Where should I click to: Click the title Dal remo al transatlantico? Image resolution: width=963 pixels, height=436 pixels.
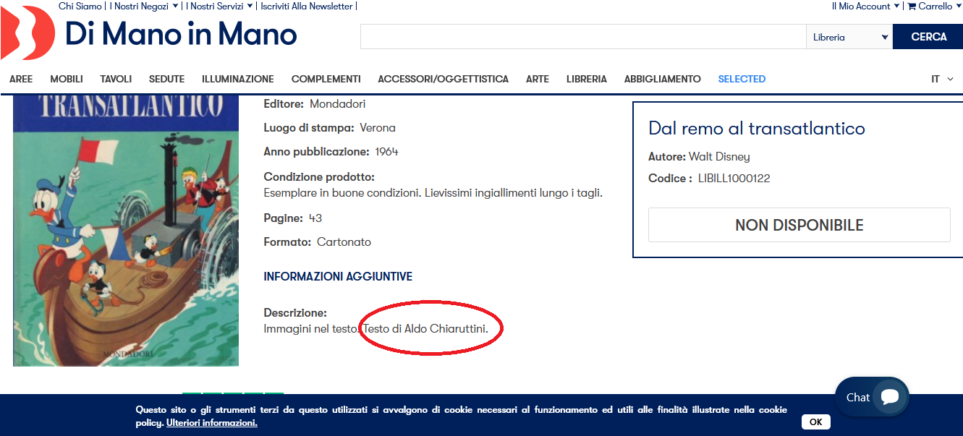tap(757, 129)
